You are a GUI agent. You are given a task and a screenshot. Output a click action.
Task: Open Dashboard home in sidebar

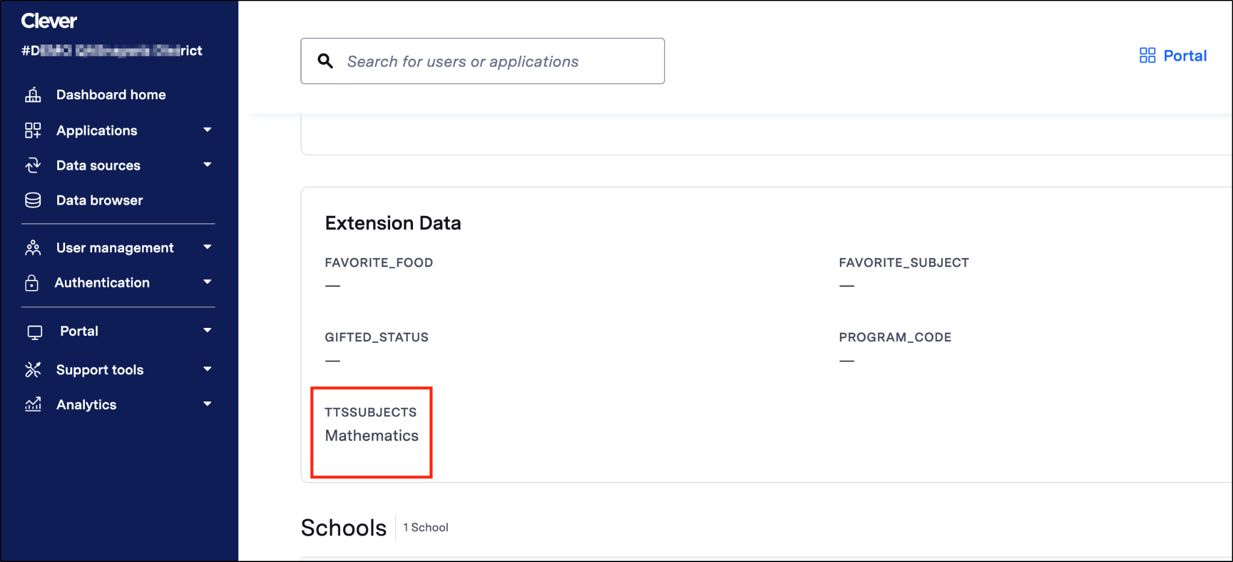[x=111, y=94]
